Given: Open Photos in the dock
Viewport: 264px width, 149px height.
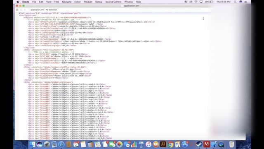Looking at the screenshot, I should tap(119, 144).
